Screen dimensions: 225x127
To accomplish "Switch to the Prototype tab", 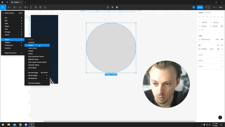I will [x=208, y=13].
